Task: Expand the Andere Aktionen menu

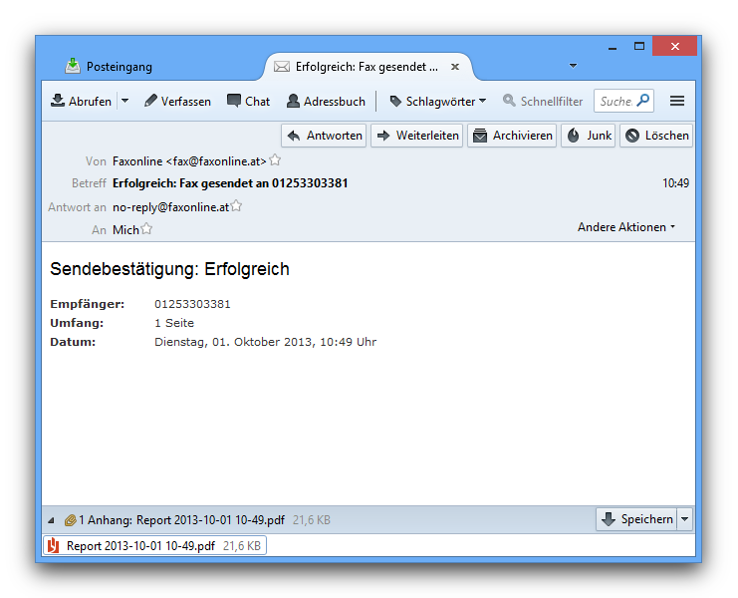Action: [626, 227]
